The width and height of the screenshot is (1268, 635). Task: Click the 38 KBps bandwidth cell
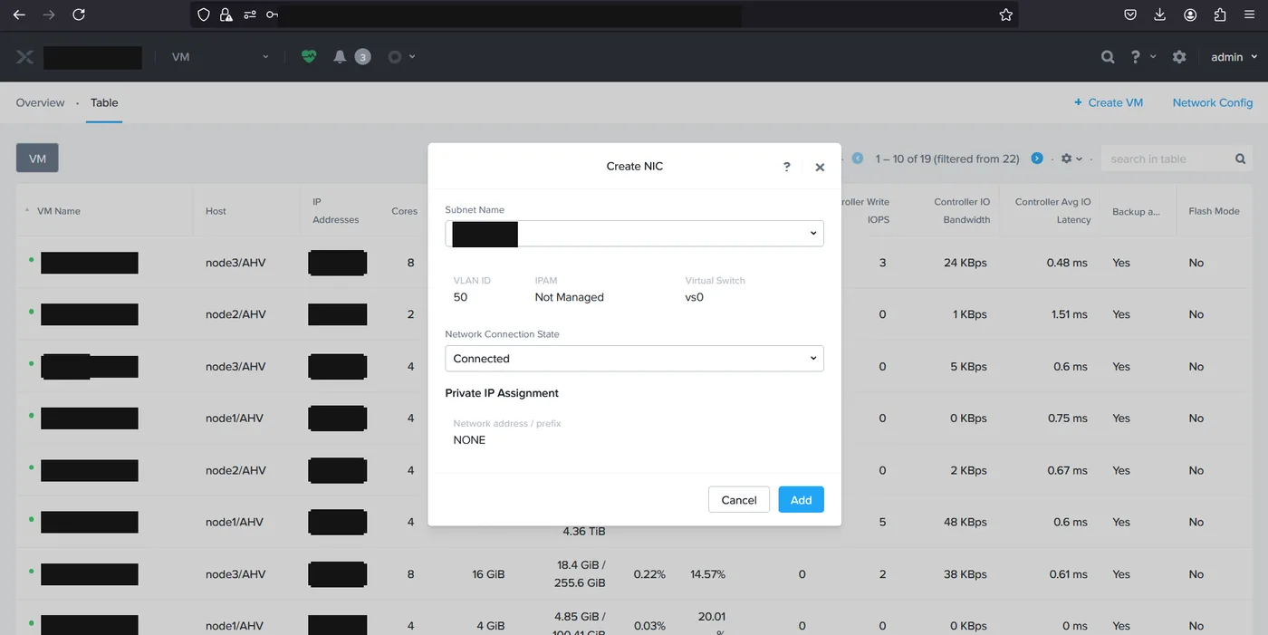tap(965, 574)
